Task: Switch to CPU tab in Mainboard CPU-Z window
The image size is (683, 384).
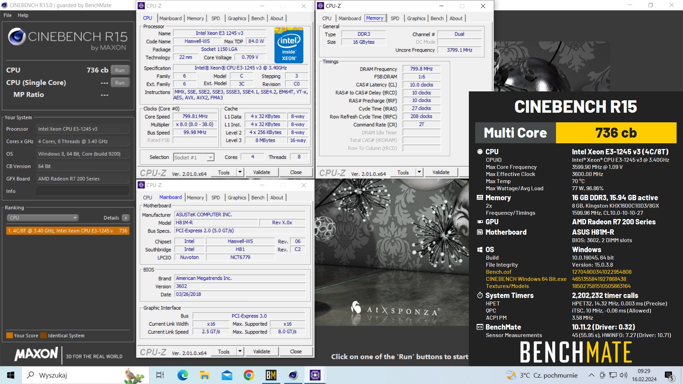Action: pos(147,197)
